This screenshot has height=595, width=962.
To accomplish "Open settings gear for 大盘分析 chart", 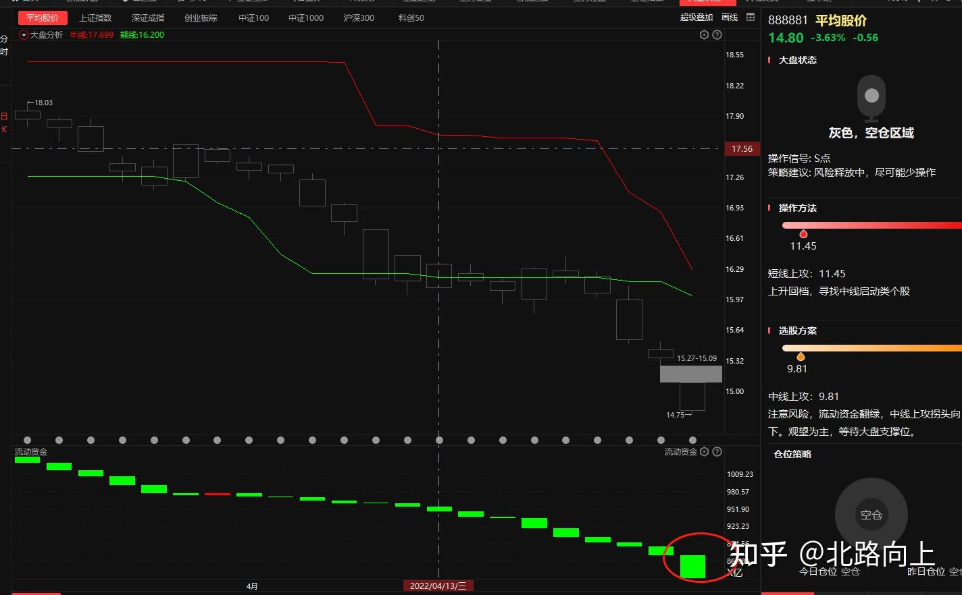I will [705, 34].
